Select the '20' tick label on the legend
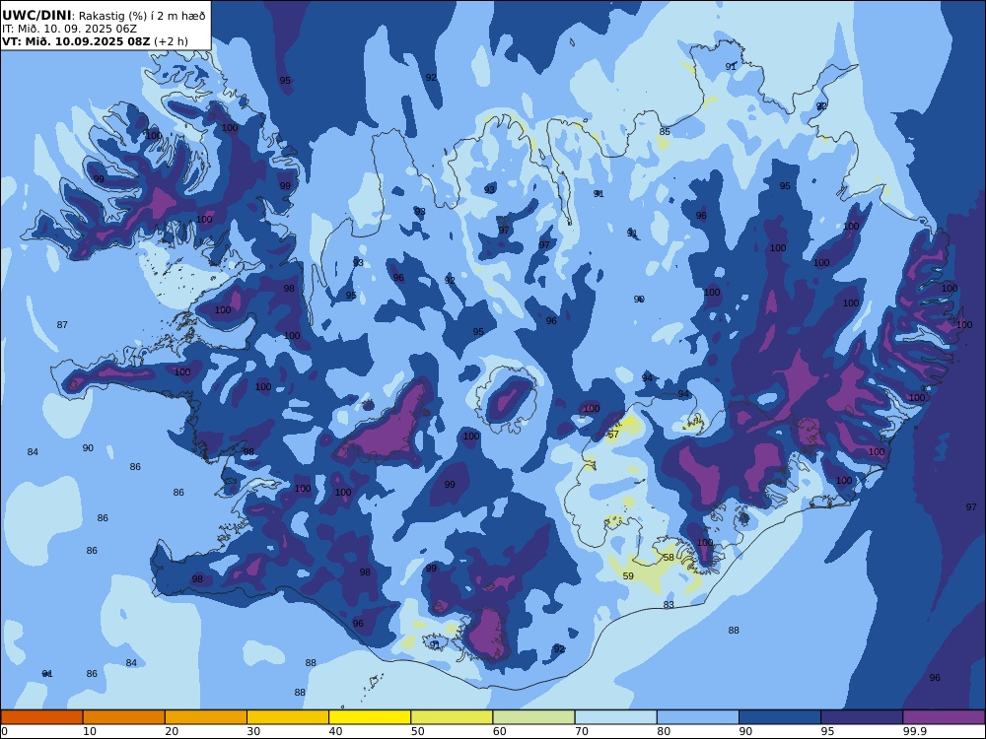 pos(172,731)
